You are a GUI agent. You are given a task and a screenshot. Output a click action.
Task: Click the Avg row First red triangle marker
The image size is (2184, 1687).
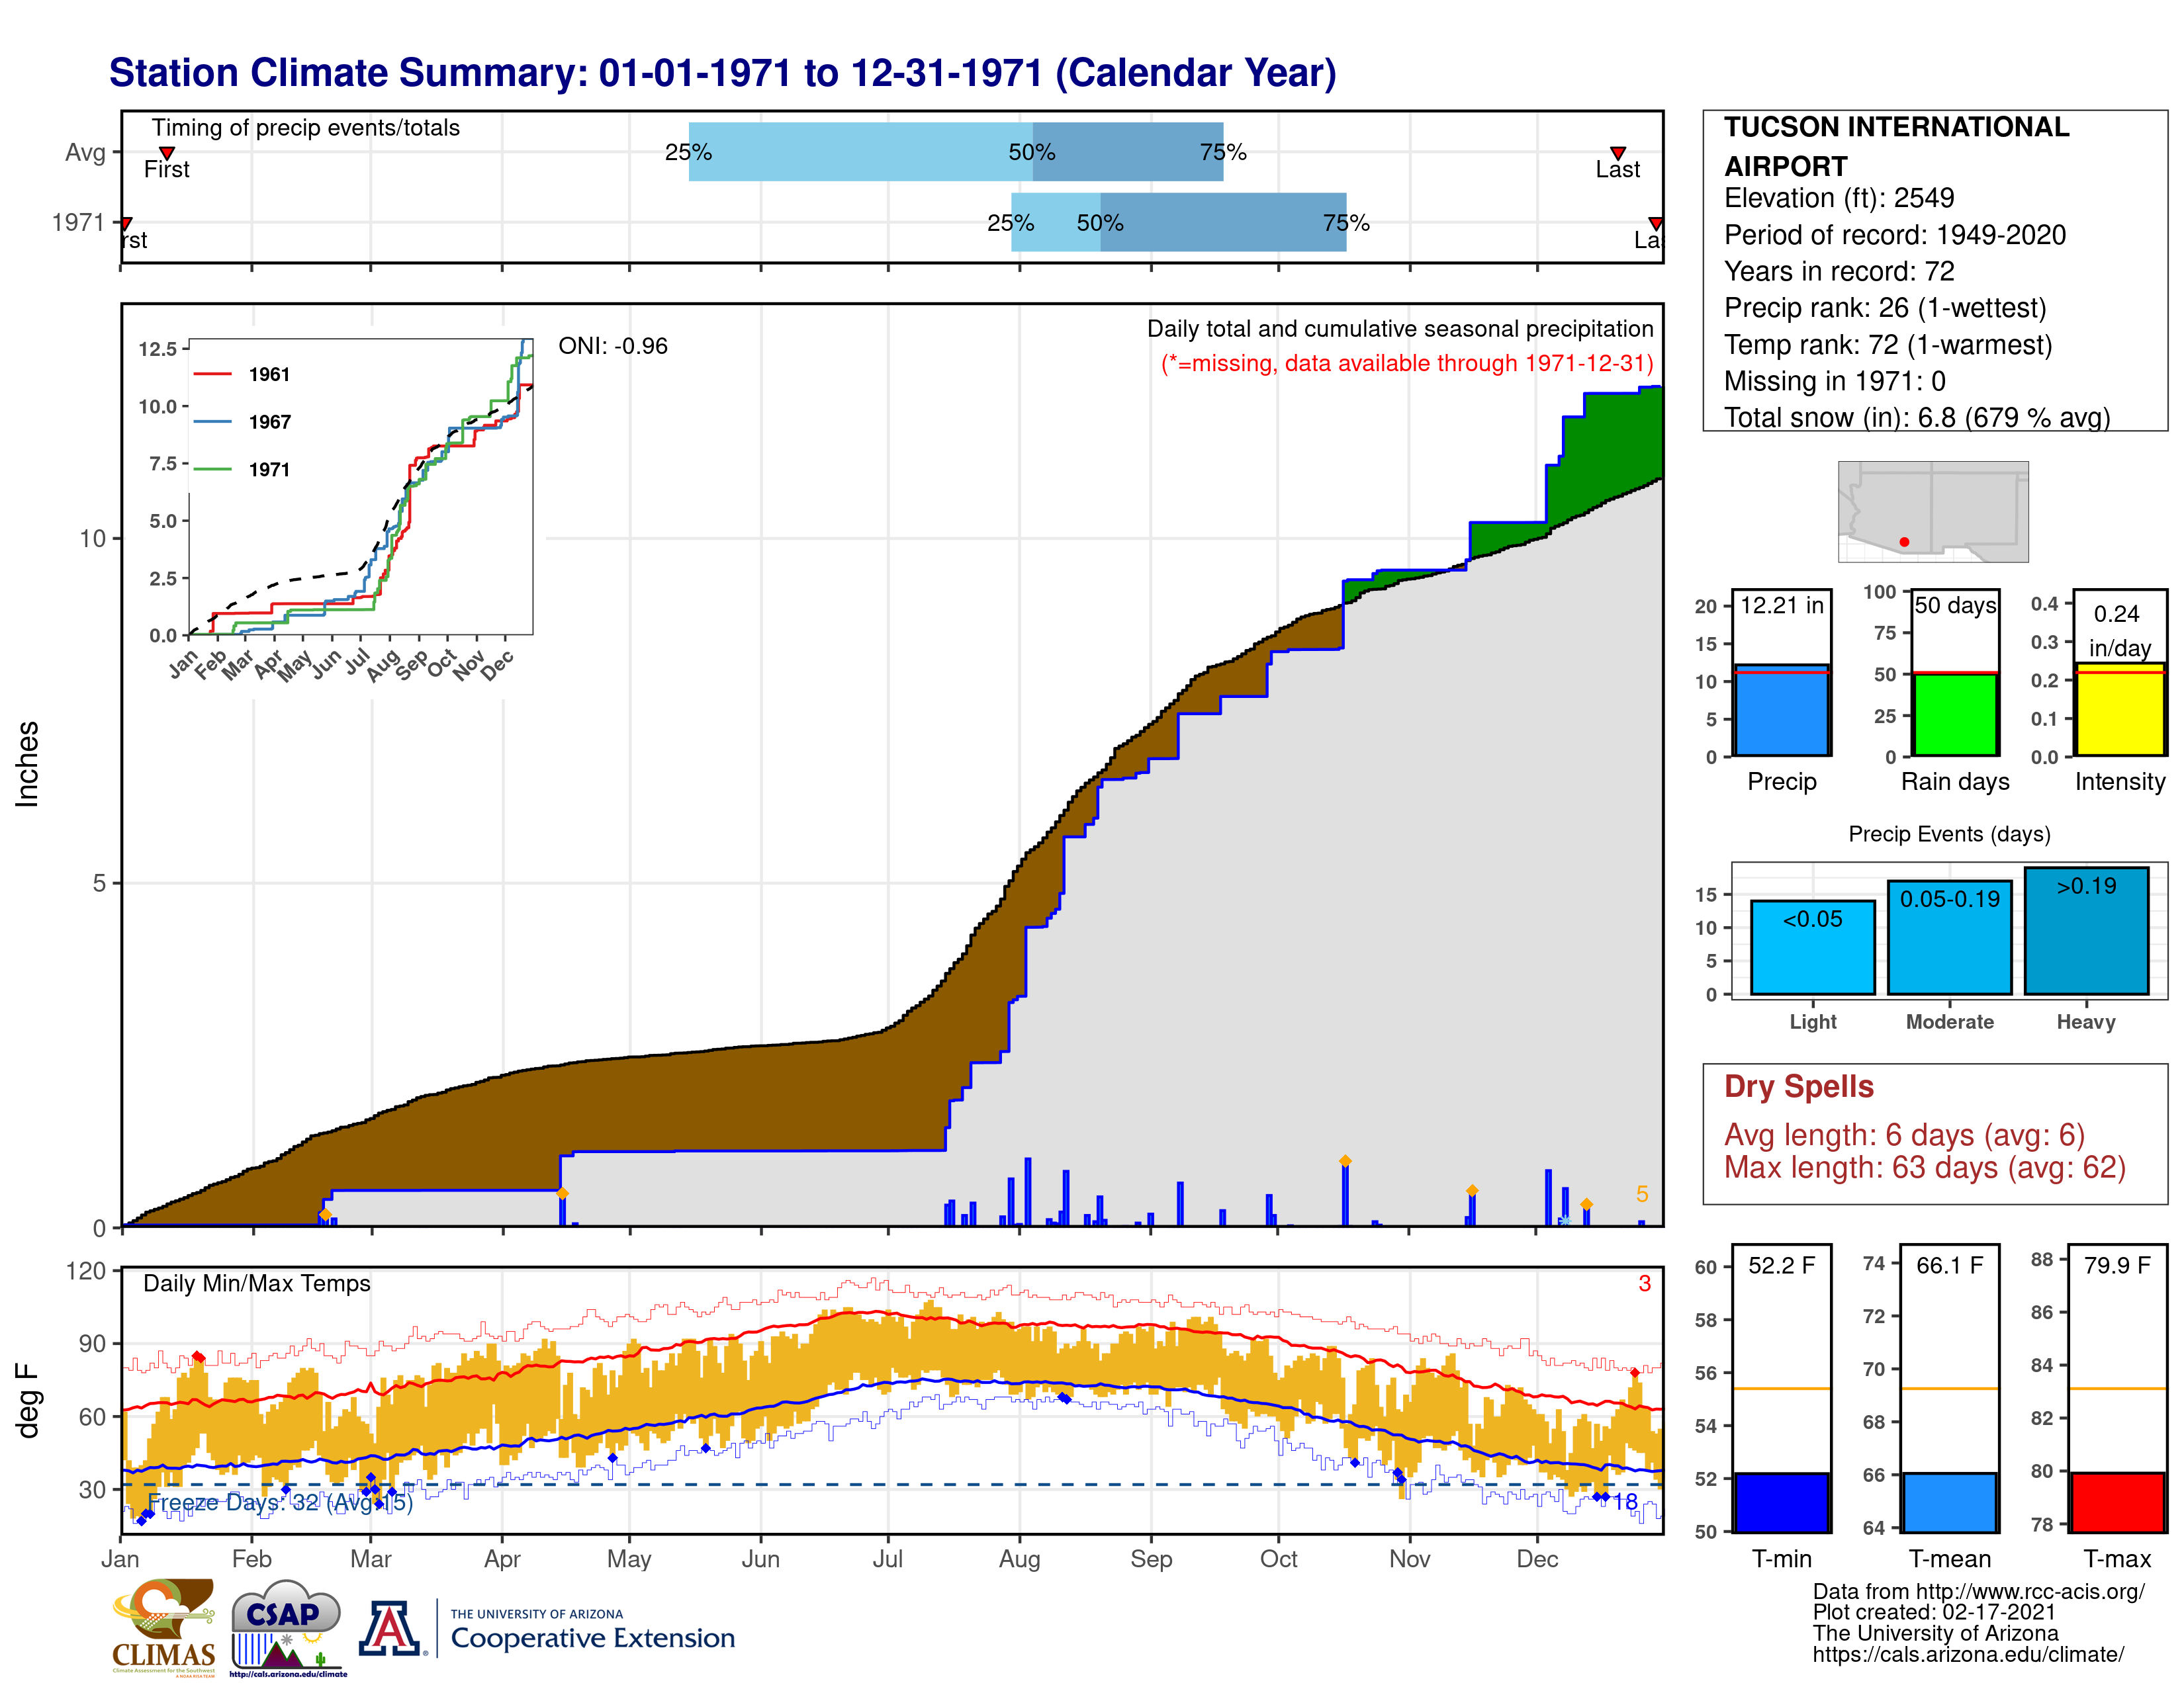(x=167, y=153)
